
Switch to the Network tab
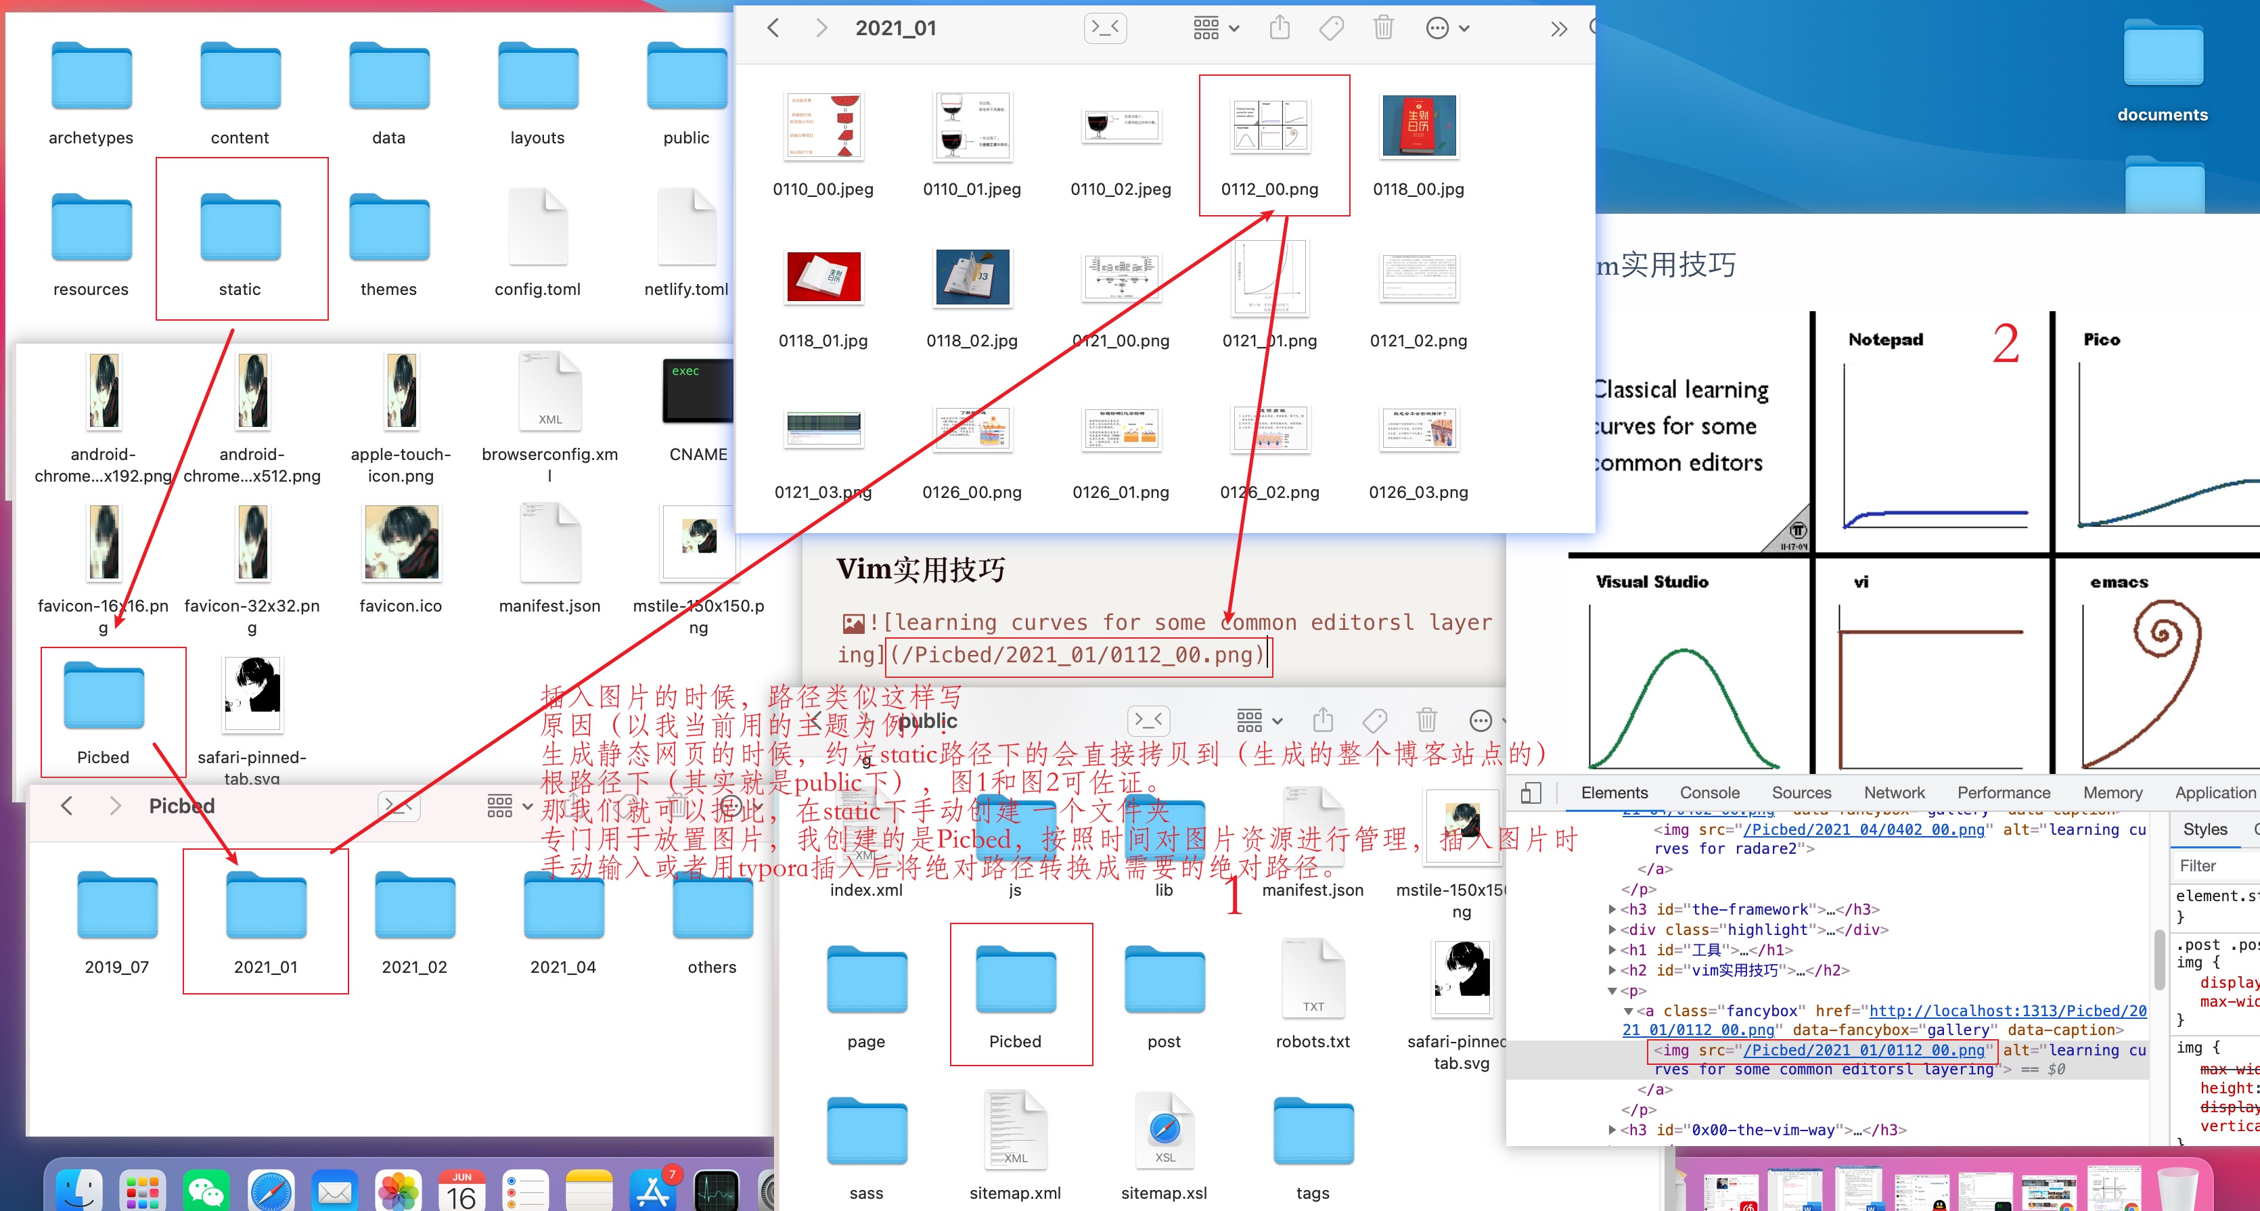tap(1894, 793)
